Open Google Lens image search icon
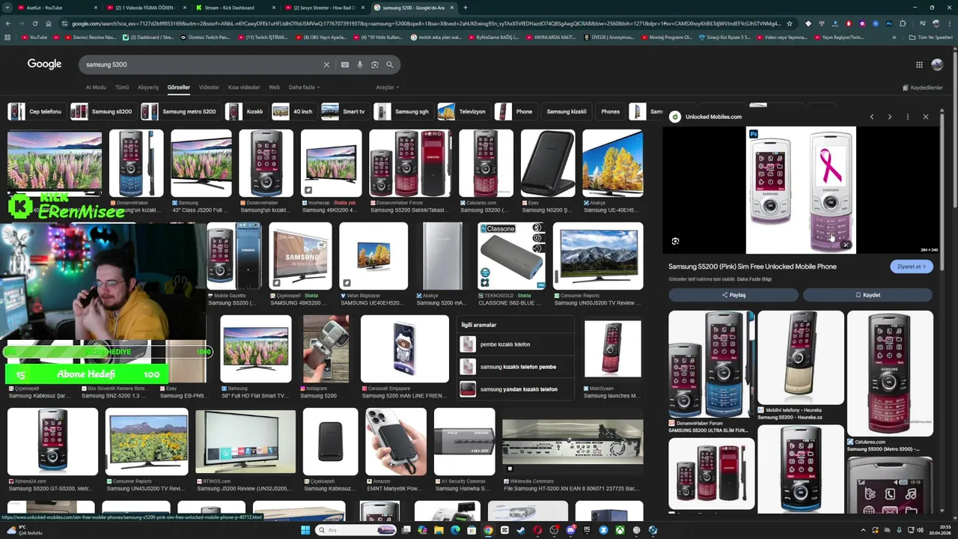The width and height of the screenshot is (958, 539). (x=375, y=65)
